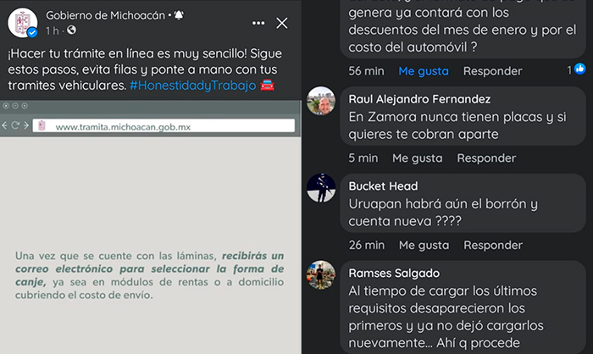Click the notification bell next to Gobierno de Michoacán
Image resolution: width=593 pixels, height=354 pixels.
[179, 15]
